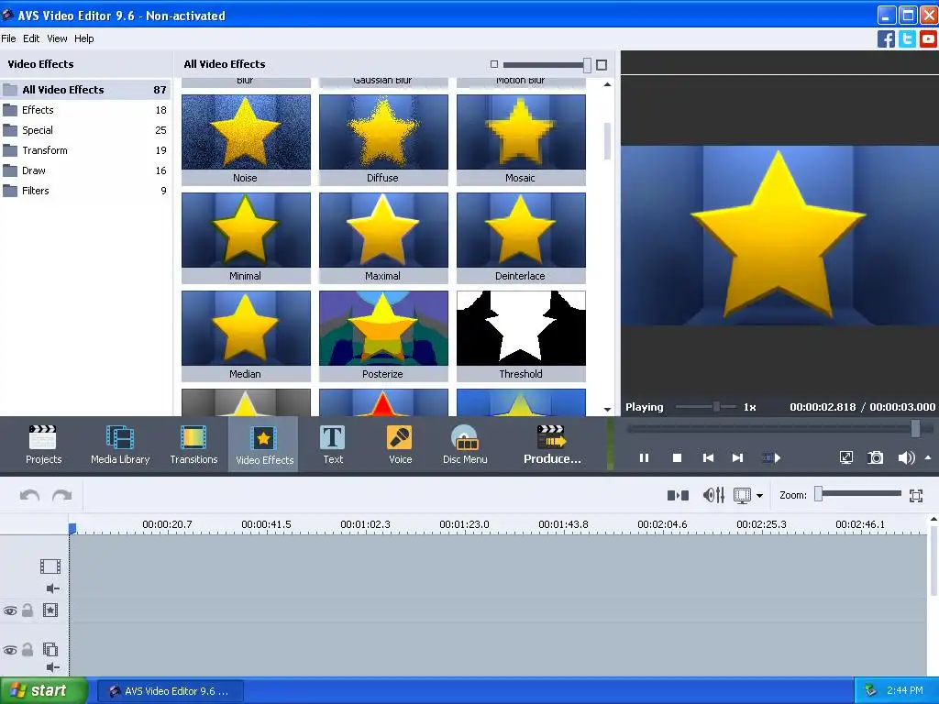Open the Facebook page icon
The width and height of the screenshot is (939, 704).
(886, 38)
